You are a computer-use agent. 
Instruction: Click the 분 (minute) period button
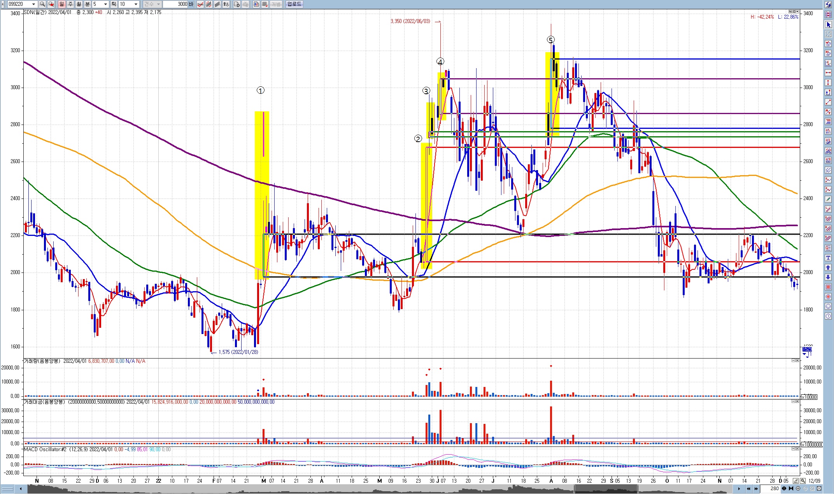click(x=88, y=4)
